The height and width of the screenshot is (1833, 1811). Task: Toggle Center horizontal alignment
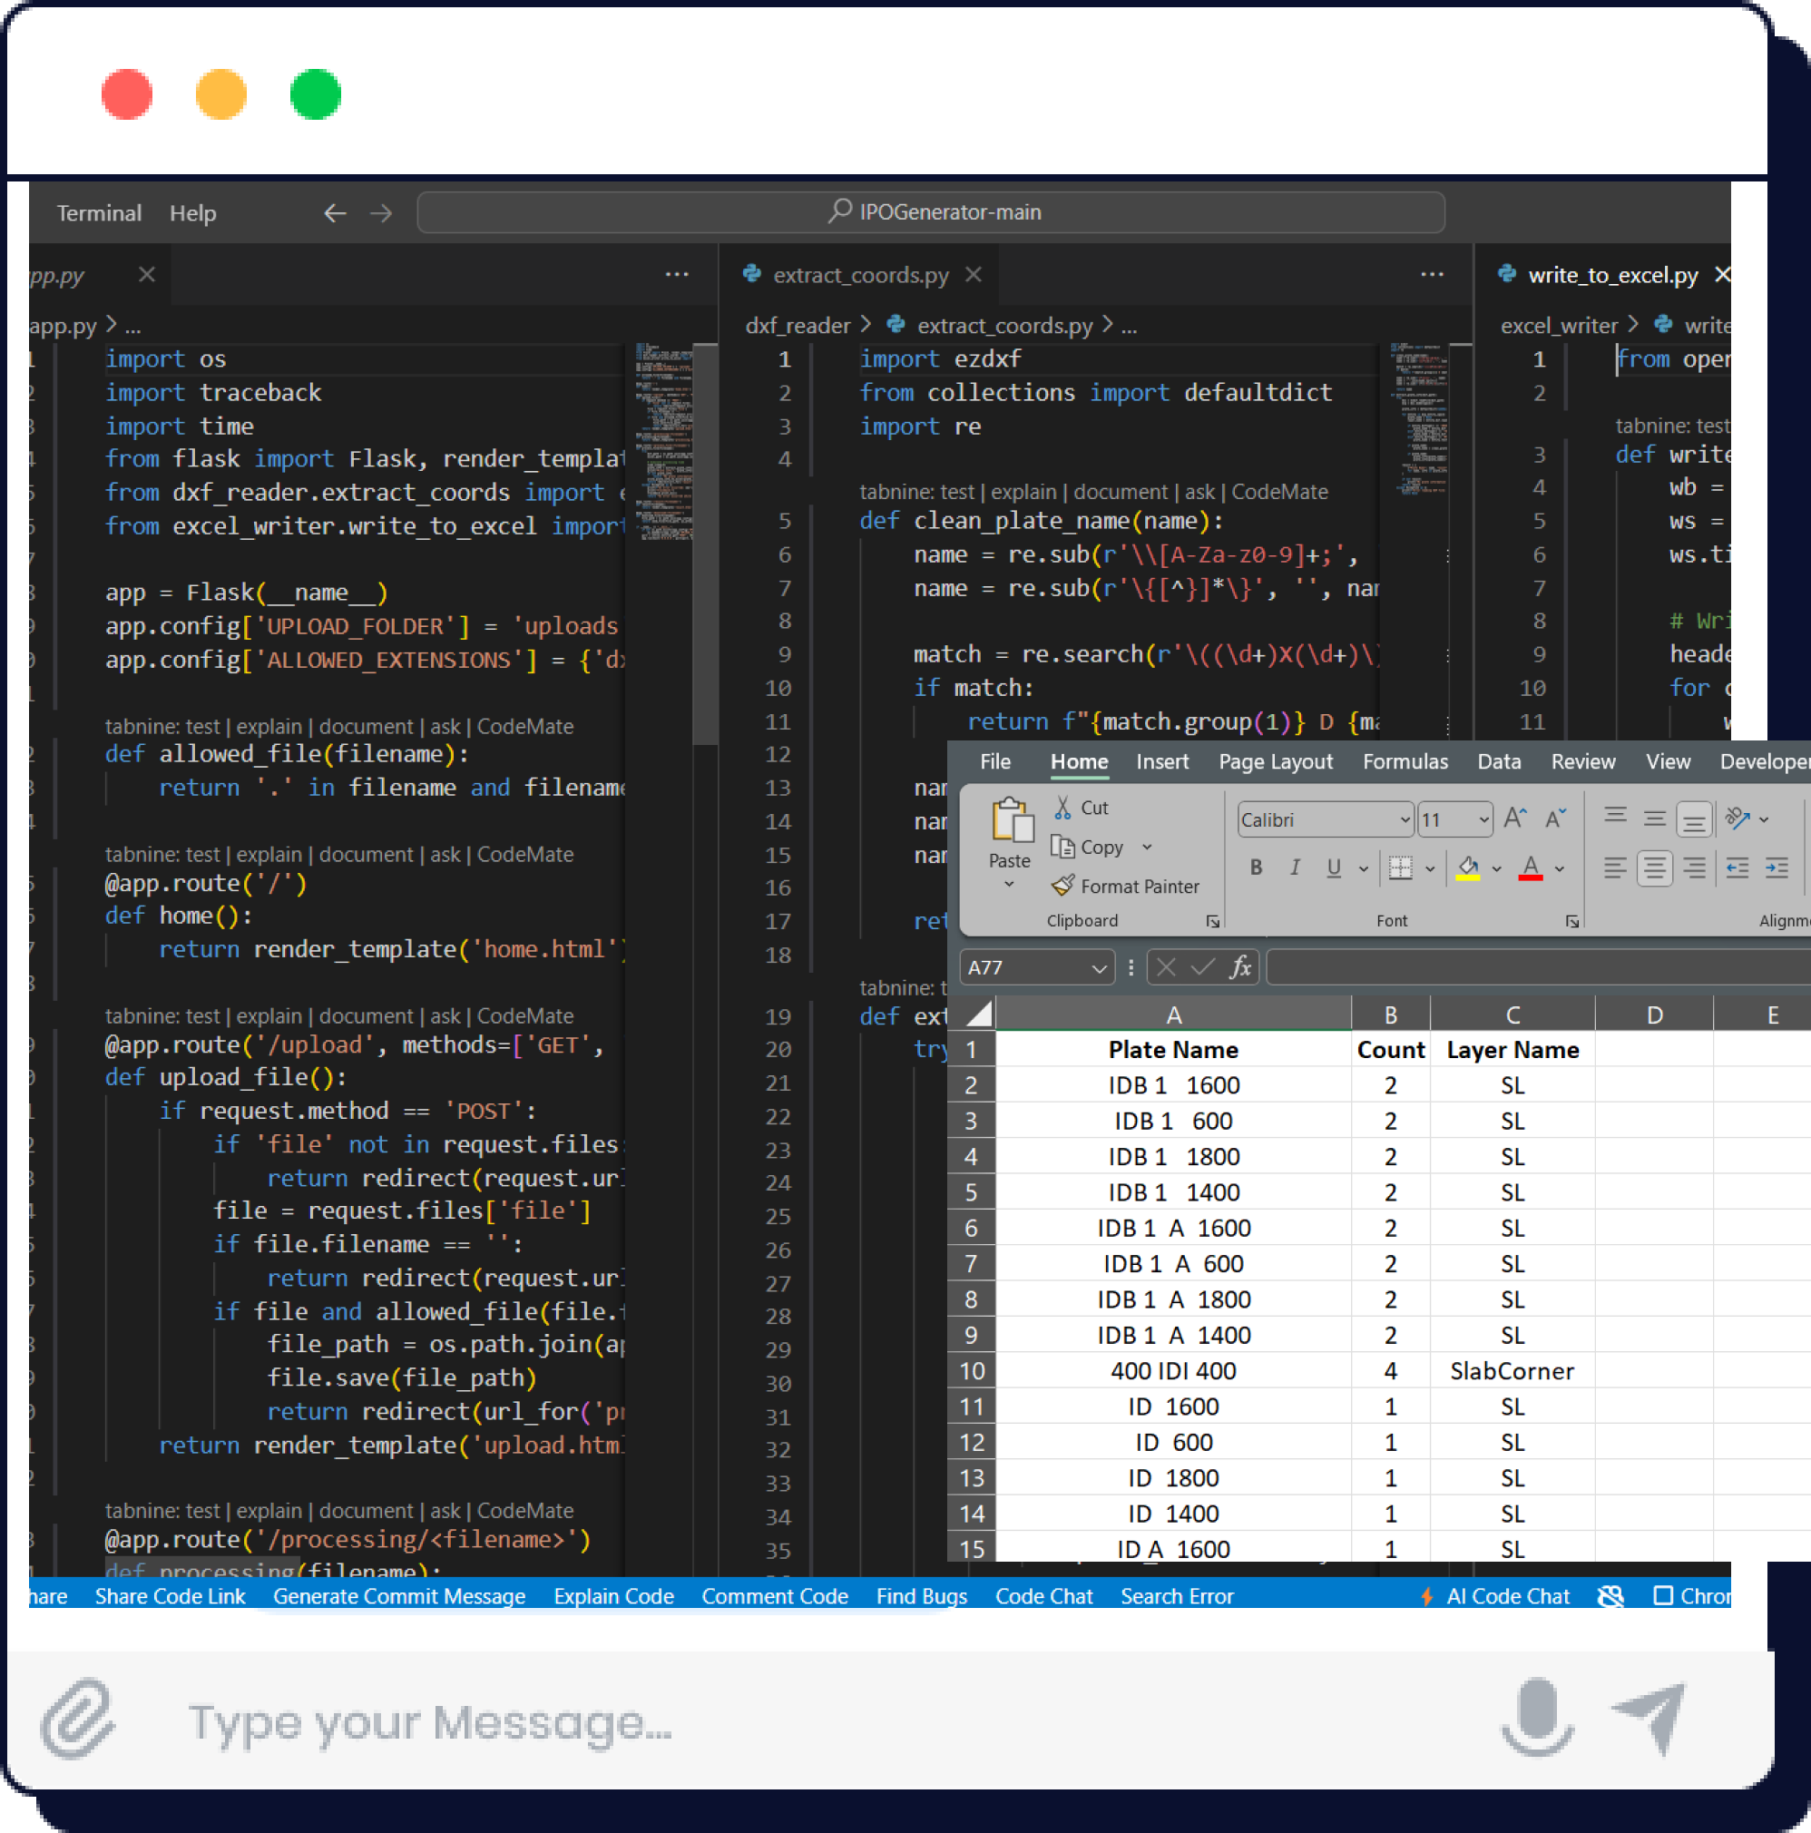(1653, 867)
